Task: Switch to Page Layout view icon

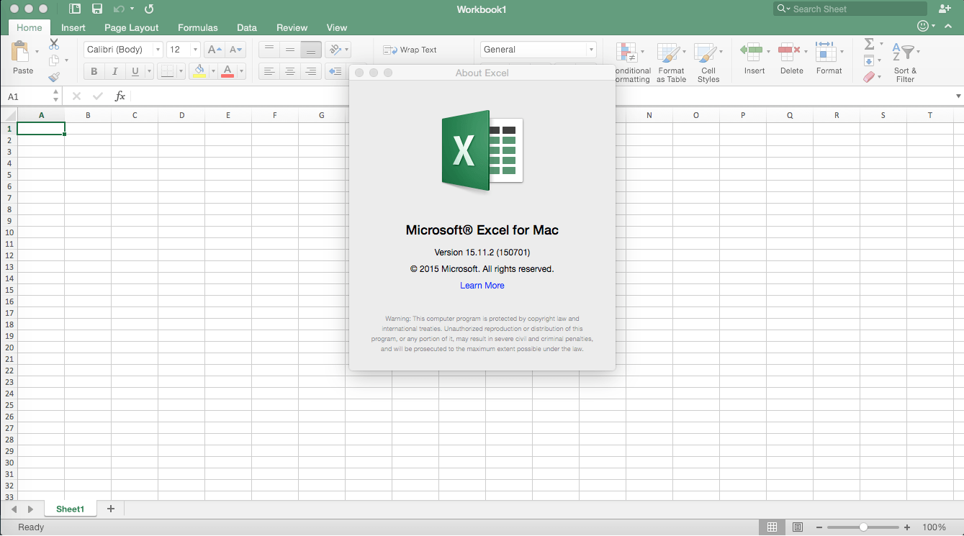Action: coord(798,527)
